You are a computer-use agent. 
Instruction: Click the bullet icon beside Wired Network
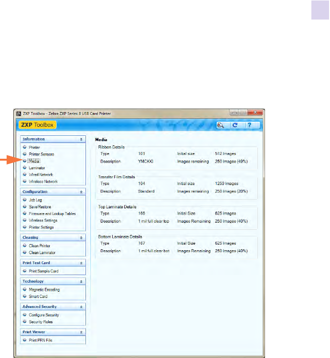[25, 174]
